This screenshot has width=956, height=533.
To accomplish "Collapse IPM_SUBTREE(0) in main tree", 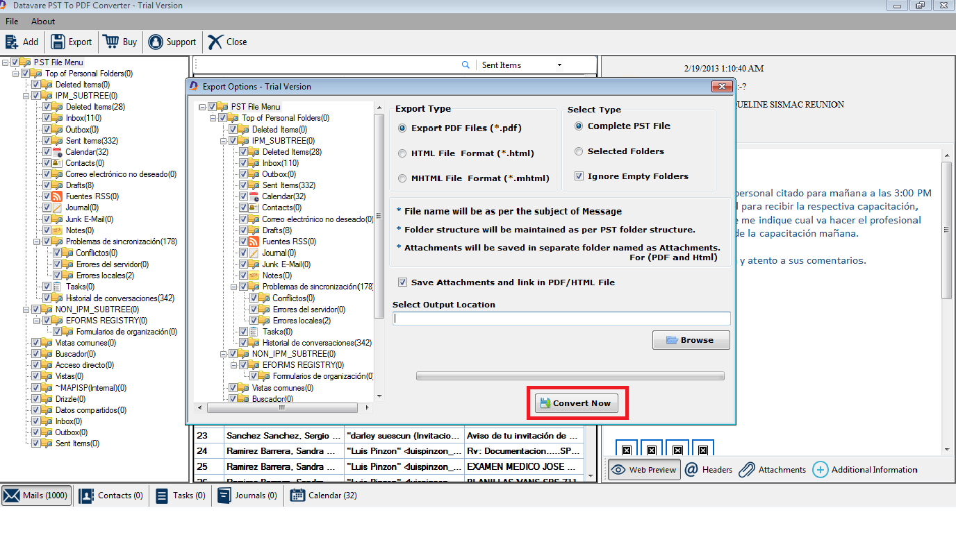I will coord(26,96).
